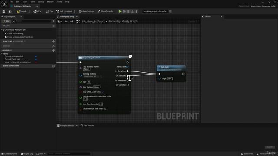
Task: Click GA_Hero_HitReact in the breadcrumb
Action: point(93,21)
